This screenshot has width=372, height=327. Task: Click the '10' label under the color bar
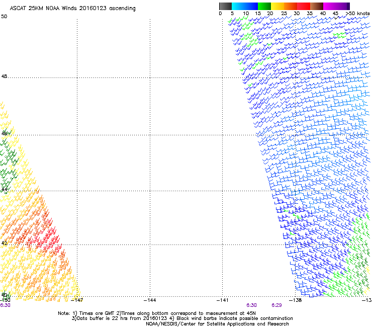click(x=246, y=14)
